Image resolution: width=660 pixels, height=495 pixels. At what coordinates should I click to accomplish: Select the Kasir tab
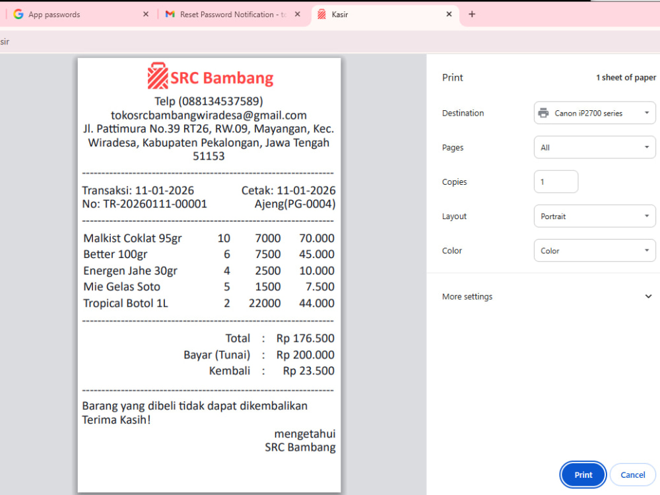pos(385,15)
